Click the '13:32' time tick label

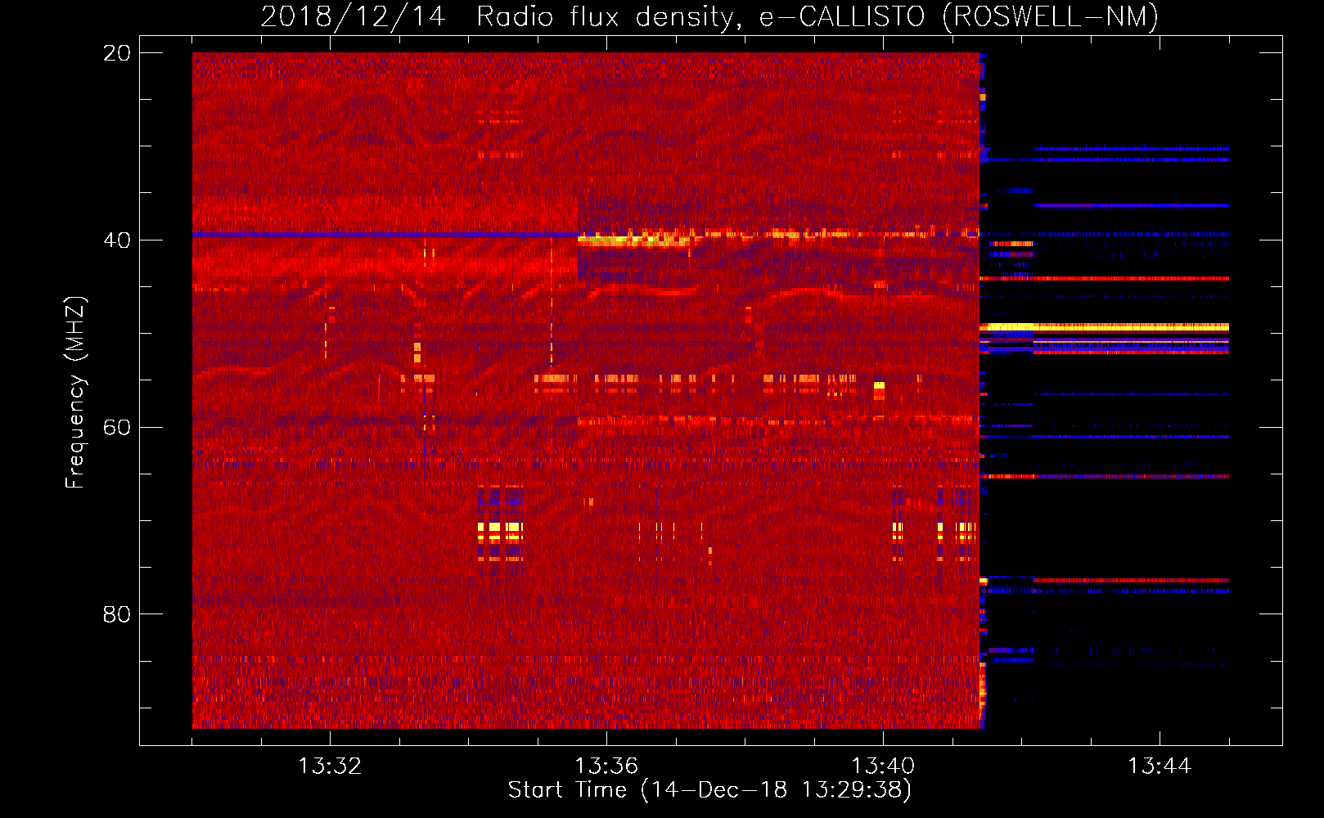point(330,766)
